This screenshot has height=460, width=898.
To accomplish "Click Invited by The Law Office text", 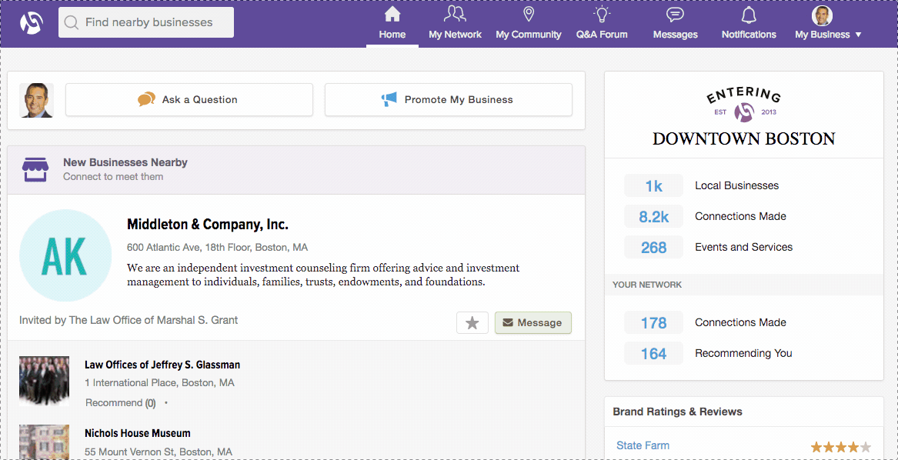I will pyautogui.click(x=129, y=320).
